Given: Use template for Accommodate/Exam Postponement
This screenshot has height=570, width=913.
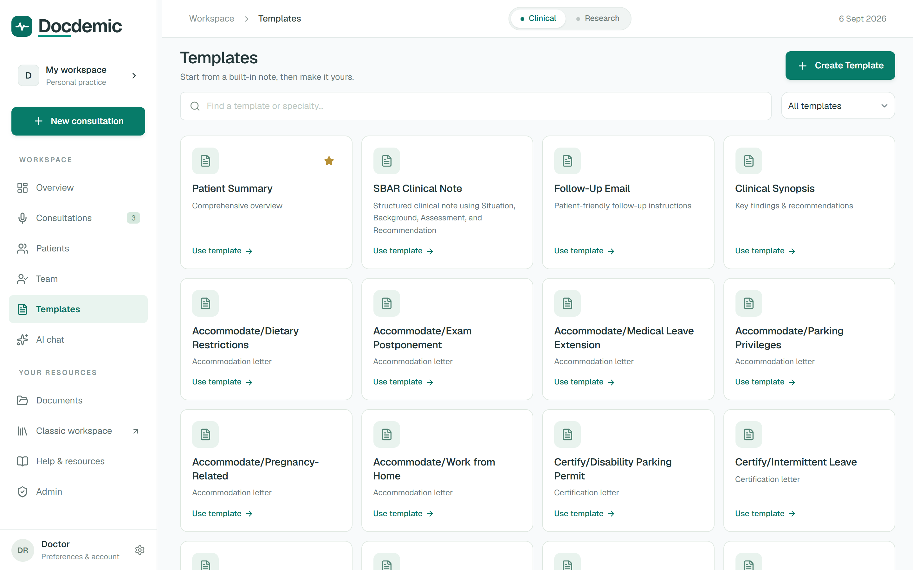Looking at the screenshot, I should click(x=403, y=382).
